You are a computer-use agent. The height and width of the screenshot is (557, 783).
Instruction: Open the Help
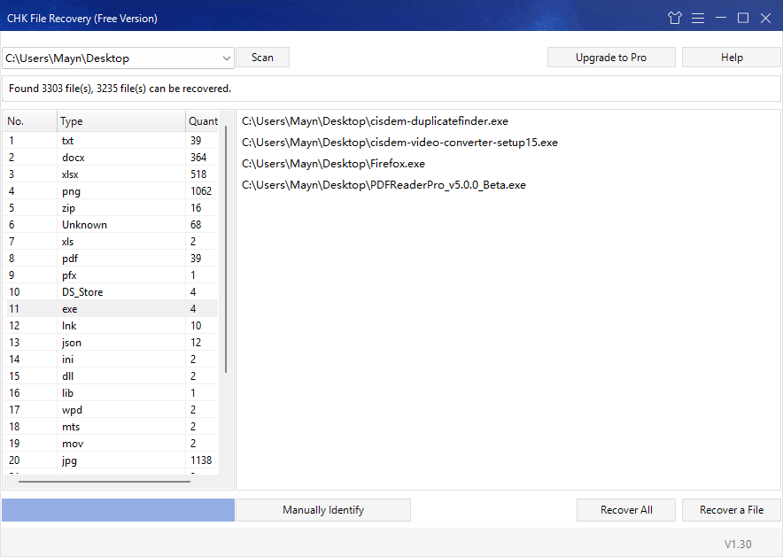point(731,57)
